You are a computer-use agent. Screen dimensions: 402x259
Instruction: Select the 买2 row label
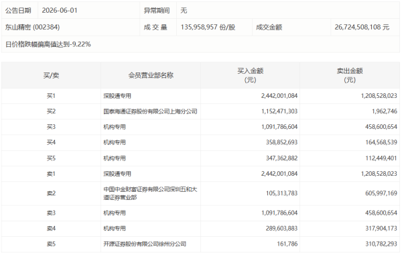pyautogui.click(x=51, y=111)
